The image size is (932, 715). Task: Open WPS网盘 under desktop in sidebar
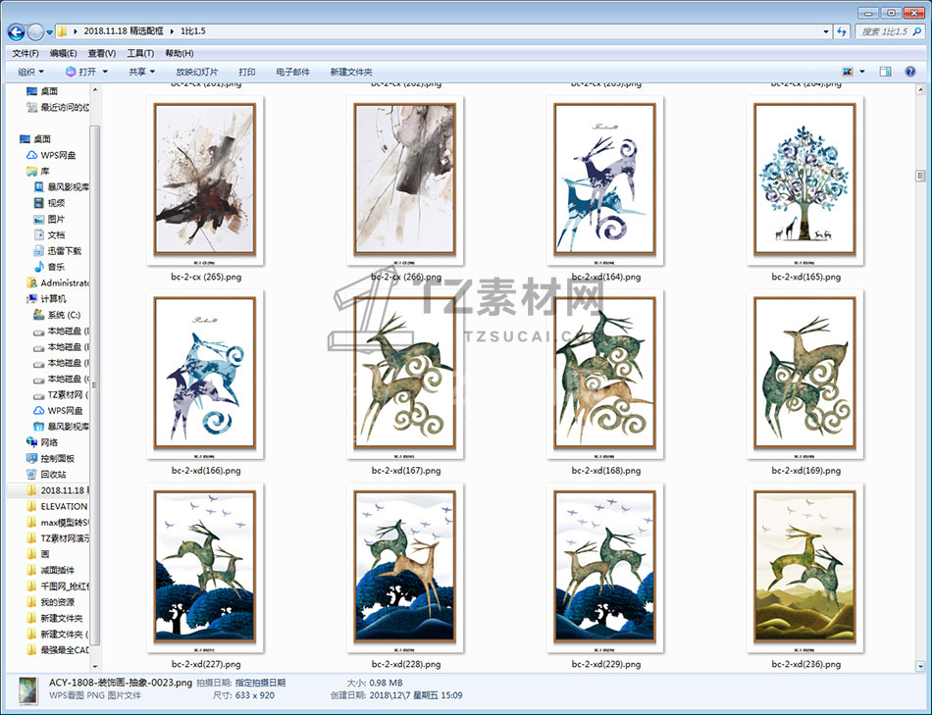(60, 155)
